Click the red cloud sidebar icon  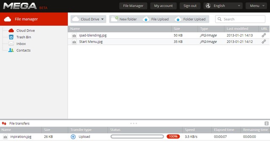coord(11,31)
